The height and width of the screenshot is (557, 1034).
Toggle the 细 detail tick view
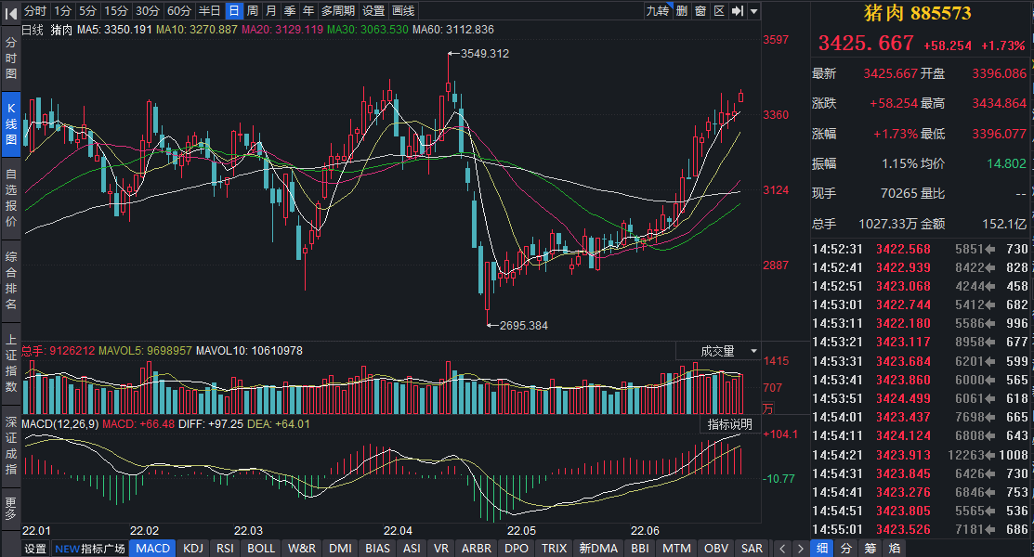click(x=821, y=548)
